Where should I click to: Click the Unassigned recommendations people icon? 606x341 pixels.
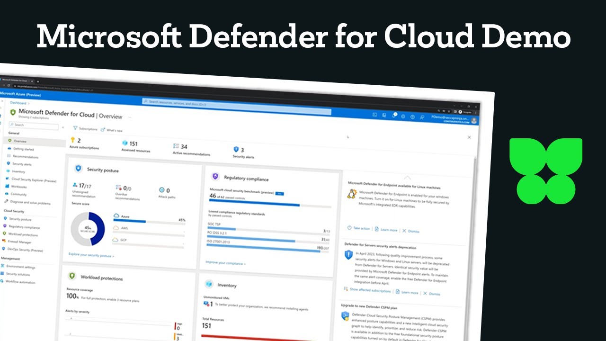[x=75, y=185]
